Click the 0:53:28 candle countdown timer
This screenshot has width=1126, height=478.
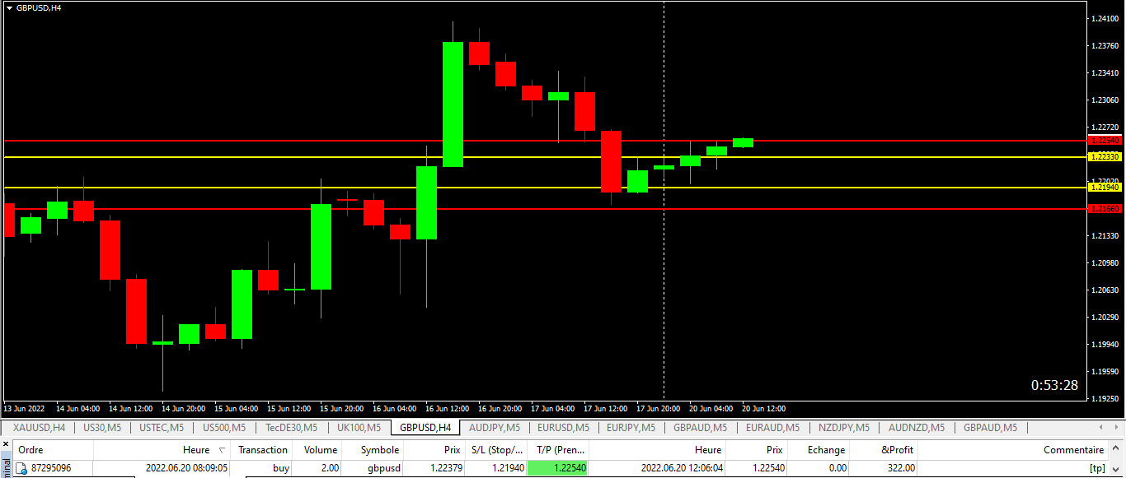[x=1054, y=385]
